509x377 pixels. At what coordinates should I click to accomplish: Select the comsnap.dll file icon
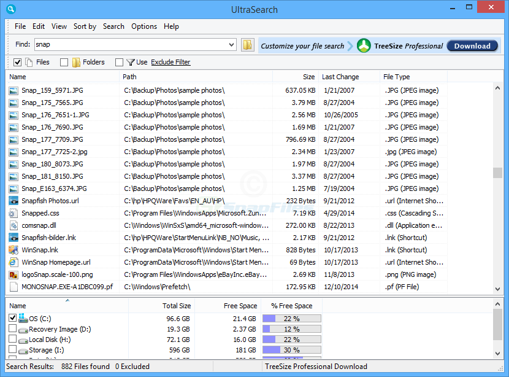(x=13, y=225)
